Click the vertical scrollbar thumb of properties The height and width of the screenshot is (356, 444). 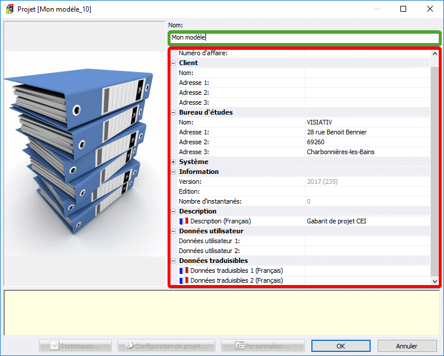click(435, 171)
